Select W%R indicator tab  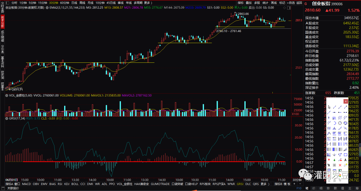pos(231,184)
